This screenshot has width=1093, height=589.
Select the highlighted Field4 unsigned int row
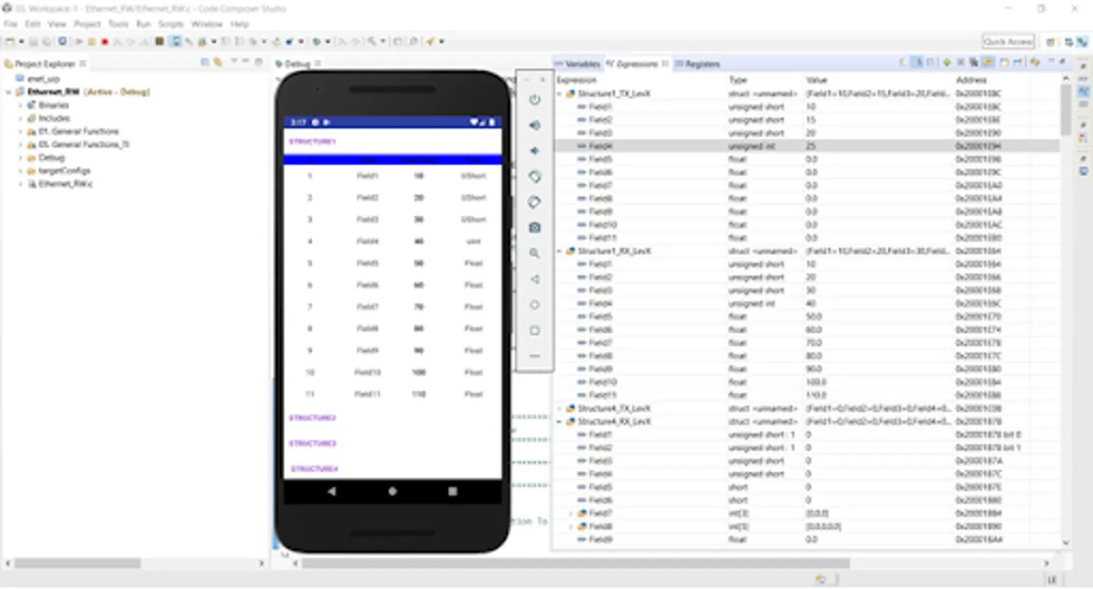(x=807, y=146)
